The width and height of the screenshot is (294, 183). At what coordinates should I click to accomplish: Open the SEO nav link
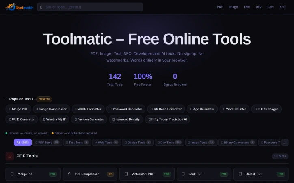pos(283,7)
